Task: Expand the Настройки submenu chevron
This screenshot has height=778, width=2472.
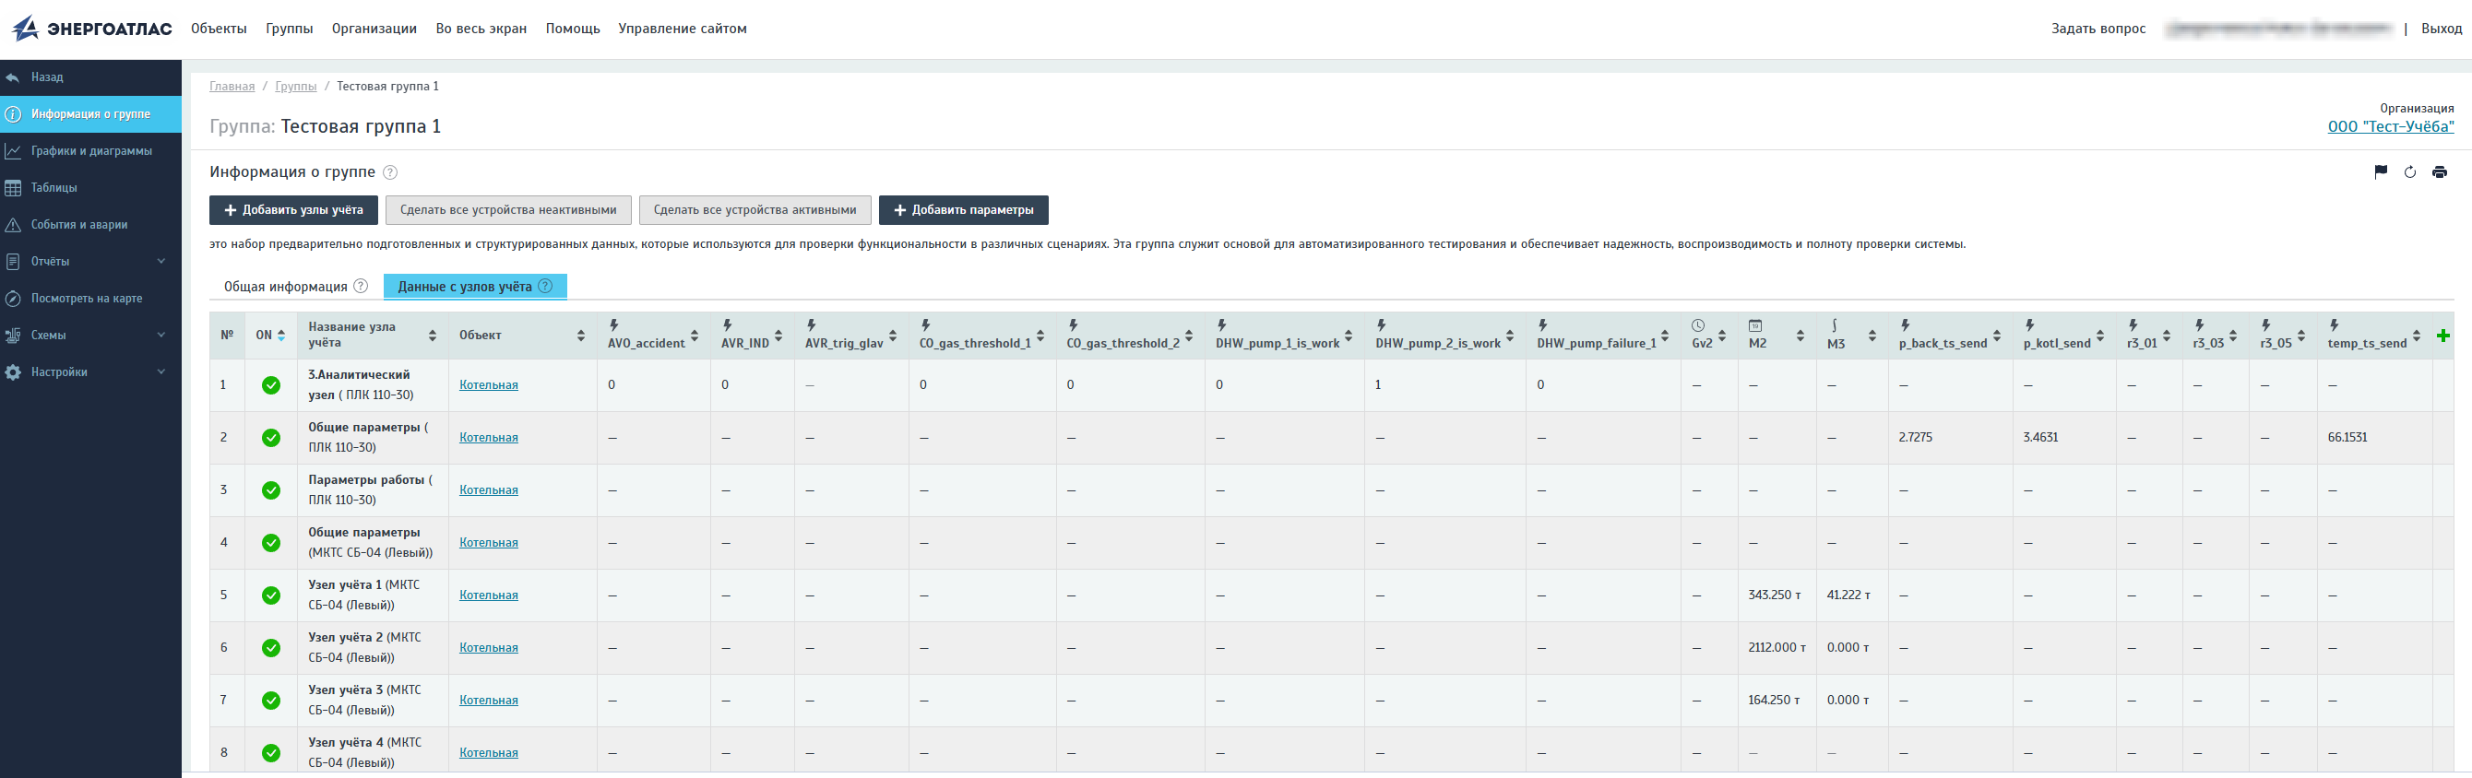Action: [161, 372]
